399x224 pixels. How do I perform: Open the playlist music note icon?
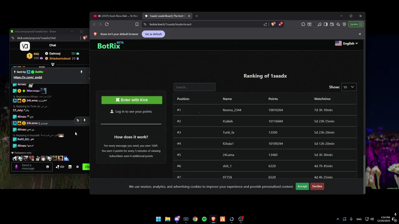tap(320, 24)
